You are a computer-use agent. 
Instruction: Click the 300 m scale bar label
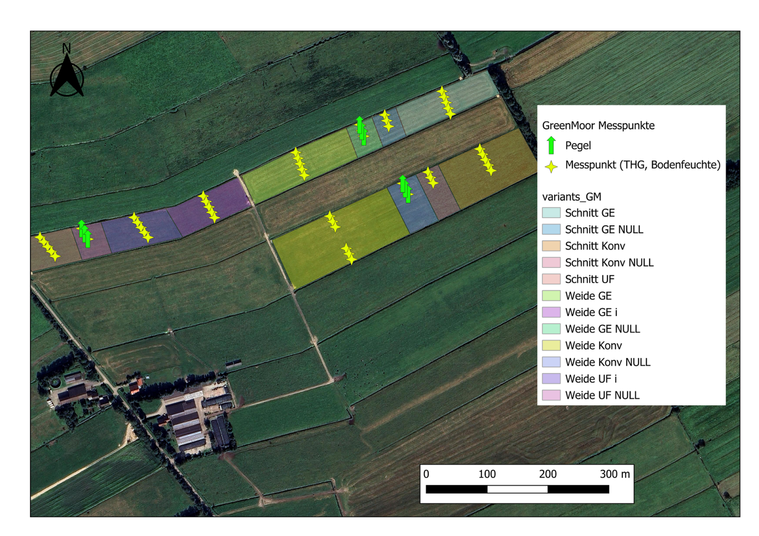click(x=615, y=474)
